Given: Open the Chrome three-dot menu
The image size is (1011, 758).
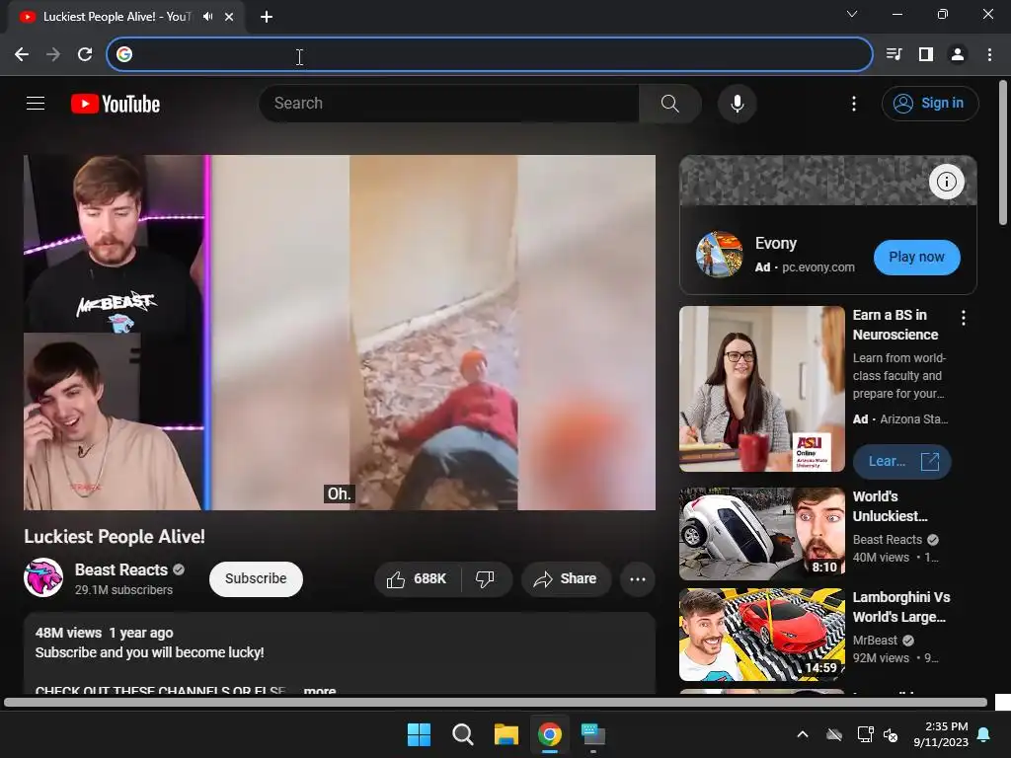Looking at the screenshot, I should tap(989, 55).
